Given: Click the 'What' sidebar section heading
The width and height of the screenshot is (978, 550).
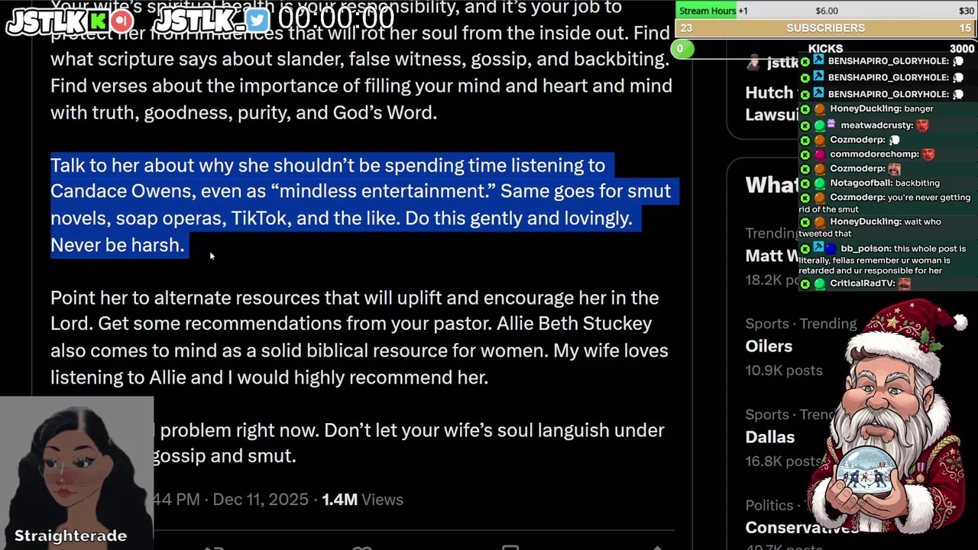Looking at the screenshot, I should [772, 184].
